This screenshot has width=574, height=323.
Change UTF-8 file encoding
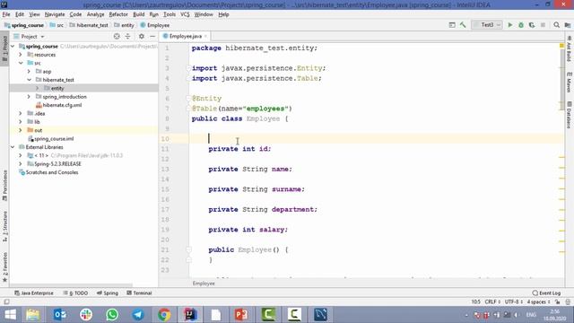514,302
